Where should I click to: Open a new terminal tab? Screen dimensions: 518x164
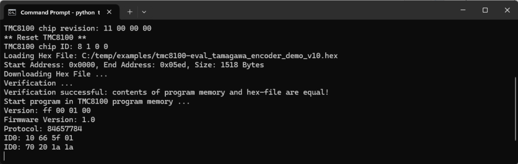click(130, 12)
